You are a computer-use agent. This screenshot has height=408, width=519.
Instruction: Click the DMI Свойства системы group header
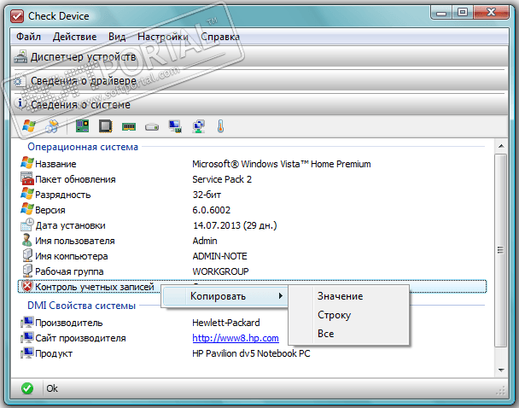pos(81,306)
